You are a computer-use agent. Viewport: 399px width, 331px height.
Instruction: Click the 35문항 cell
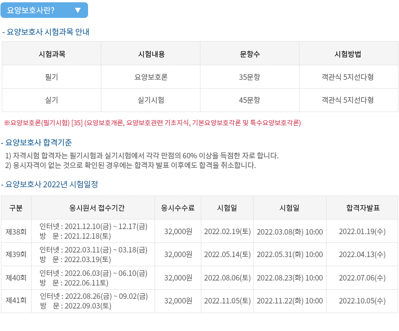[249, 77]
